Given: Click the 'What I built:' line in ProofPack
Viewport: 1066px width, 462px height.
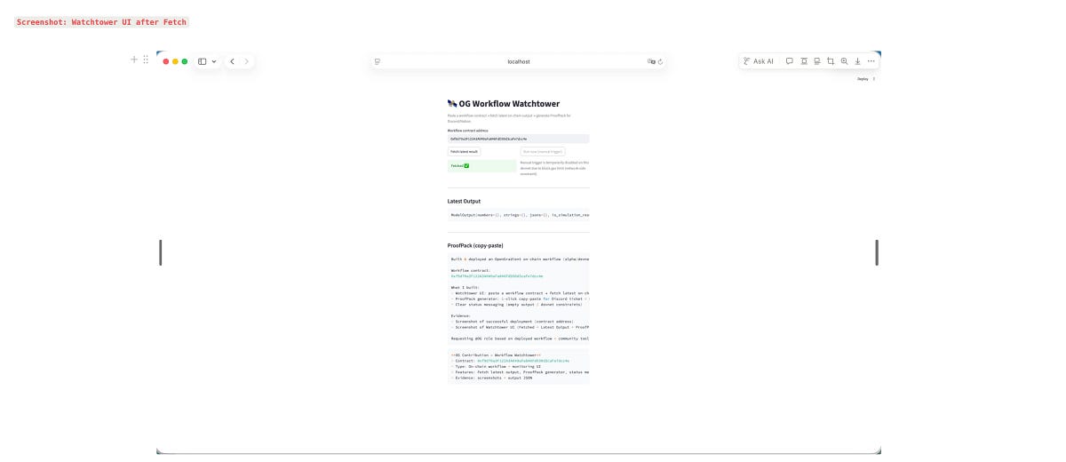Looking at the screenshot, I should tap(465, 287).
